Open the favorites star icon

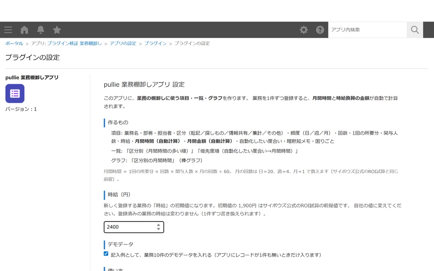click(x=57, y=30)
